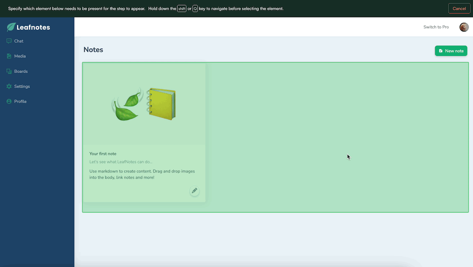Click the "Your first note" title
This screenshot has width=473, height=267.
103,154
